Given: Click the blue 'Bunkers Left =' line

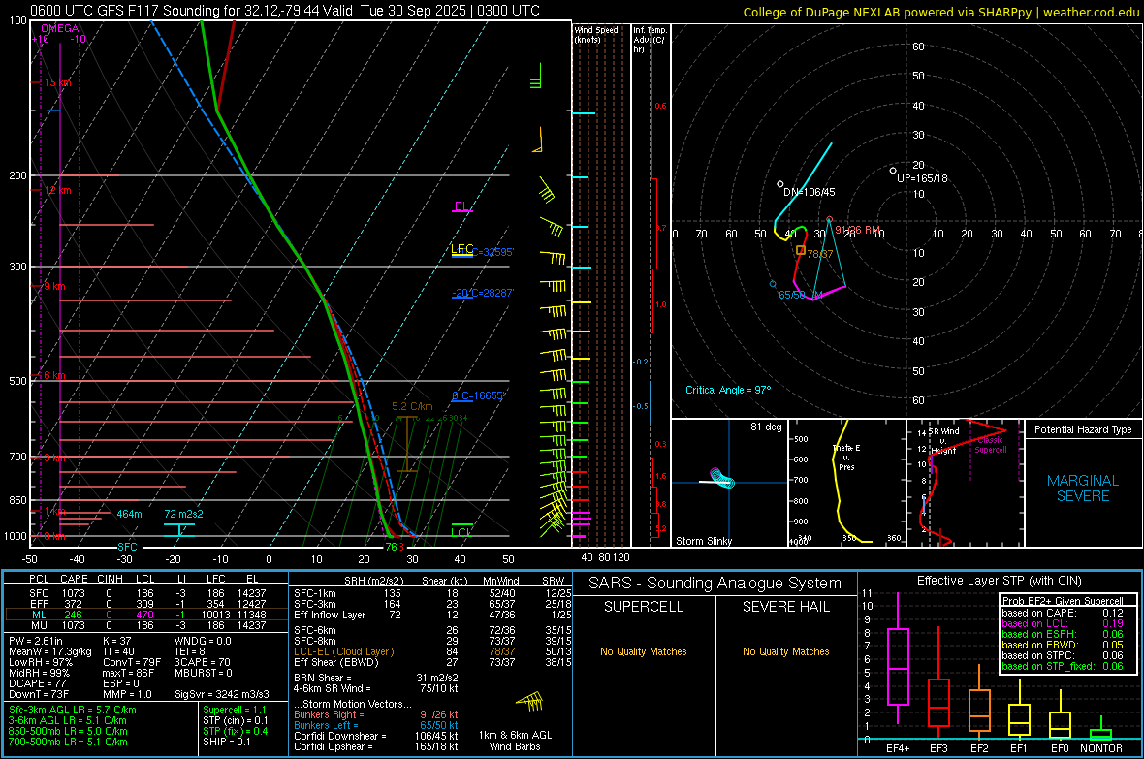Looking at the screenshot, I should [376, 725].
